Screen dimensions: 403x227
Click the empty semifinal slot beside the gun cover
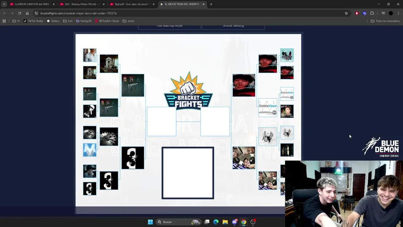162,121
